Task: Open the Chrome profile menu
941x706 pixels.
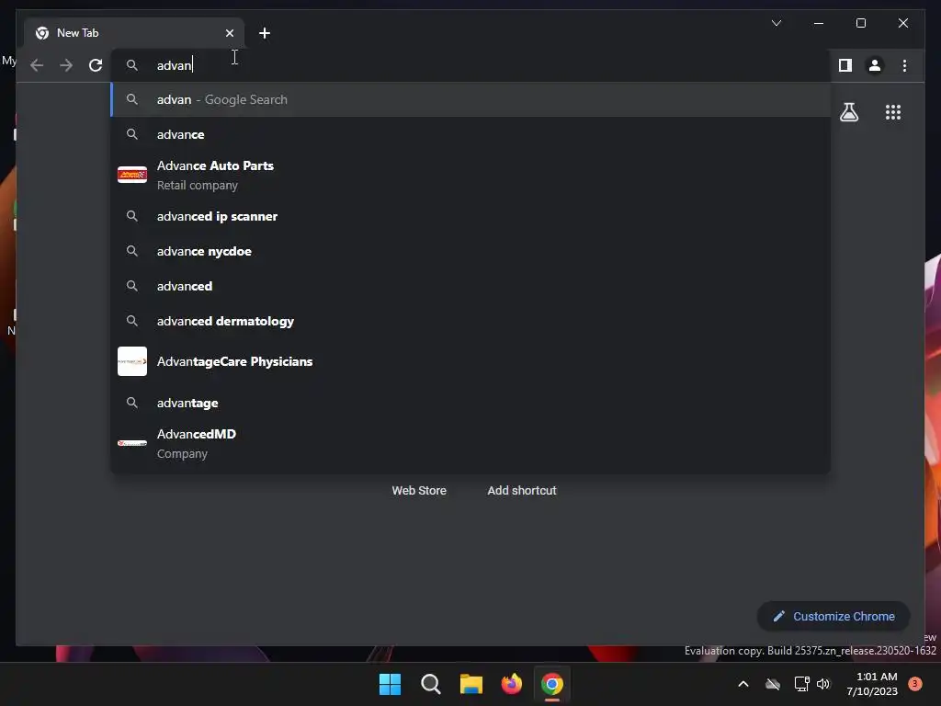Action: pyautogui.click(x=875, y=65)
